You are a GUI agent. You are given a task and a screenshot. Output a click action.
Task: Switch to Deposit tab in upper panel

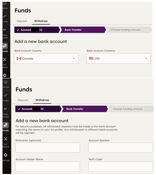22,21
